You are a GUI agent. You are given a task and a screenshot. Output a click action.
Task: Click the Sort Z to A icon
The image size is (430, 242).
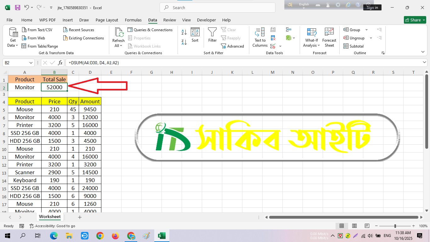coord(184,42)
